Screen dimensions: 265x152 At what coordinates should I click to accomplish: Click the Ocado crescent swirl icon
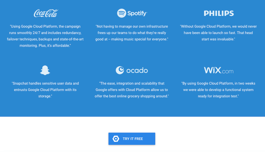click(120, 70)
